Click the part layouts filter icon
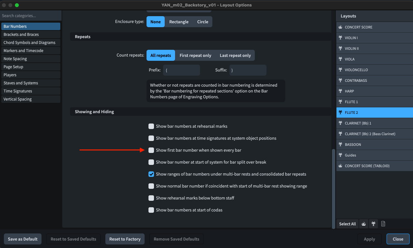Screen dimensions: 413x248 [373, 224]
